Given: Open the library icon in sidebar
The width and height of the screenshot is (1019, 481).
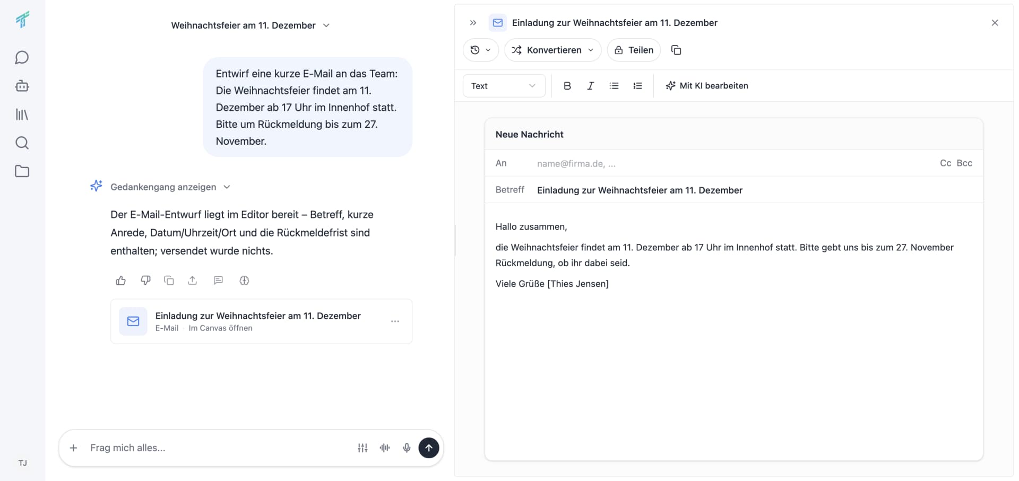Looking at the screenshot, I should pyautogui.click(x=22, y=115).
